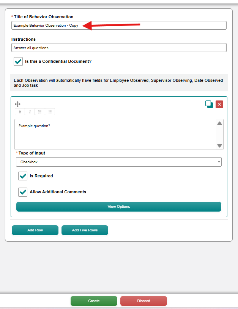Click the Title of Behavior Observation field

click(119, 25)
